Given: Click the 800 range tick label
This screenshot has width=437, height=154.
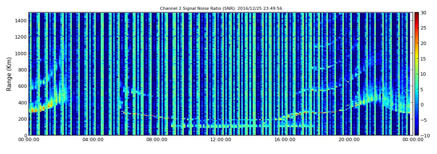Looking at the screenshot, I should pyautogui.click(x=22, y=70).
